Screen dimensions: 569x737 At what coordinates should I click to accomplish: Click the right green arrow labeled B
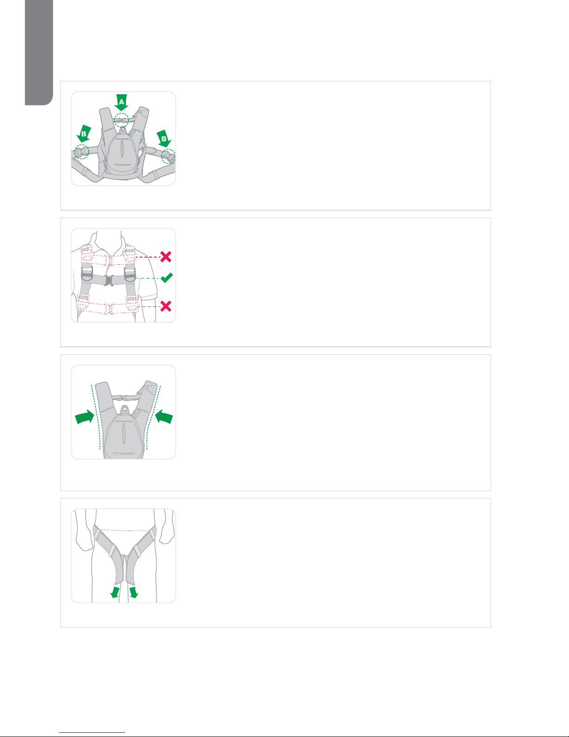[x=163, y=138]
